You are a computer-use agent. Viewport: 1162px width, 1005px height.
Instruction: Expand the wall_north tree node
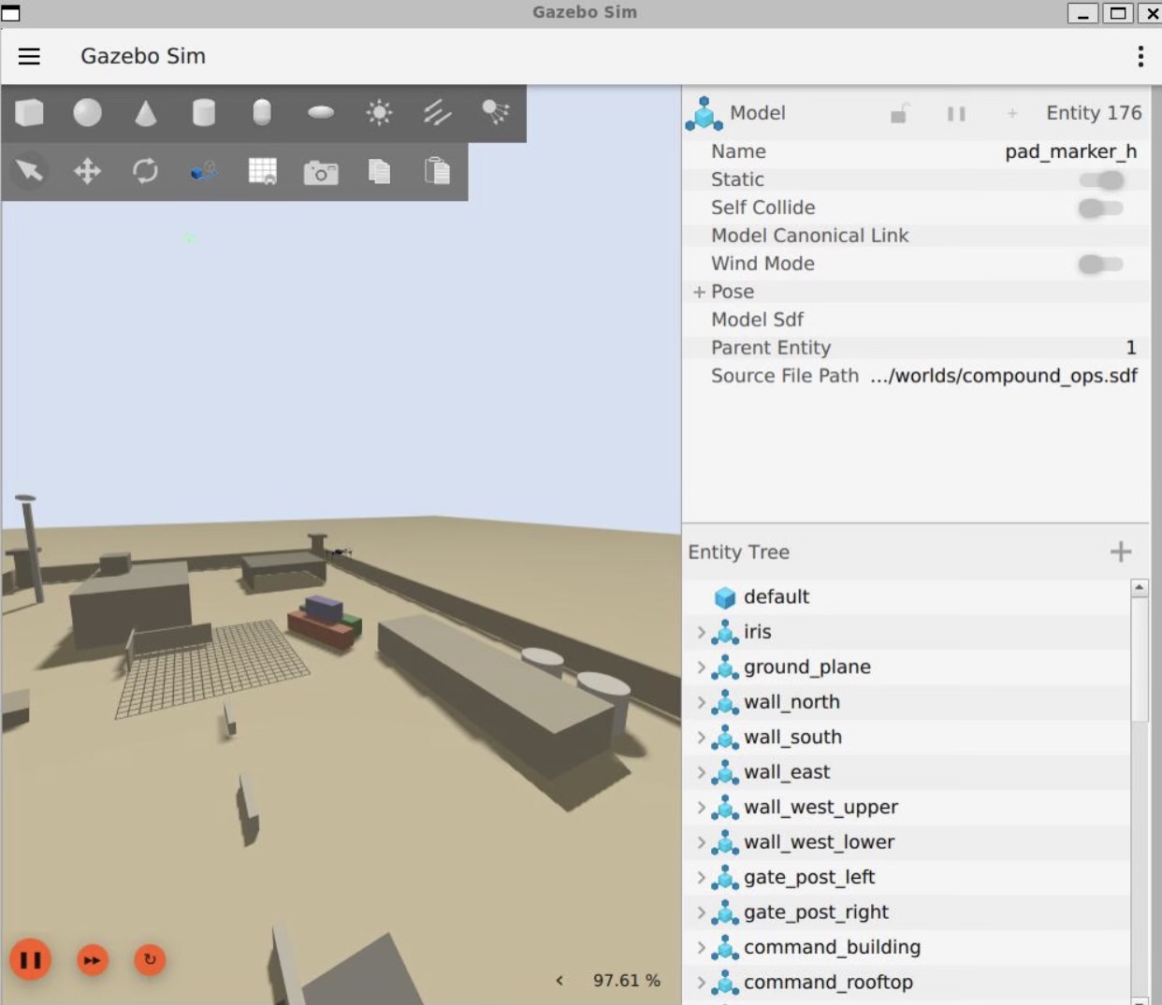point(701,702)
